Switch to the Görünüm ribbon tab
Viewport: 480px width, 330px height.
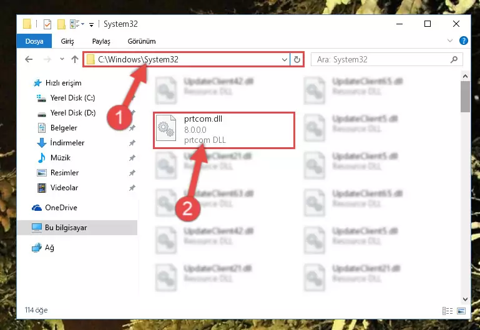point(142,41)
